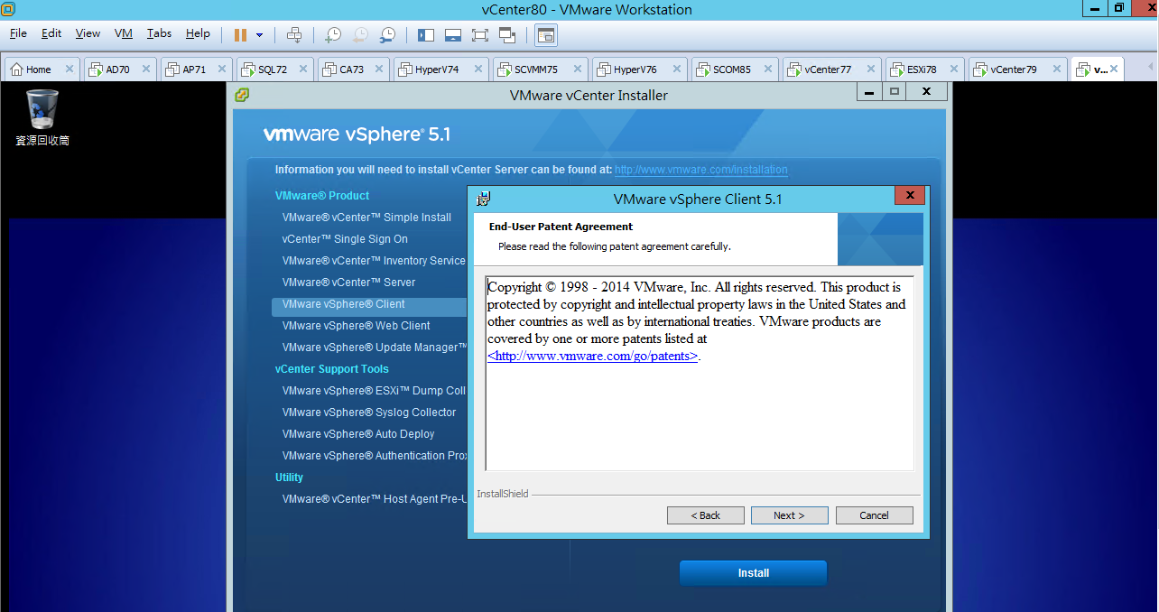Open the View menu
The width and height of the screenshot is (1159, 612).
[88, 33]
